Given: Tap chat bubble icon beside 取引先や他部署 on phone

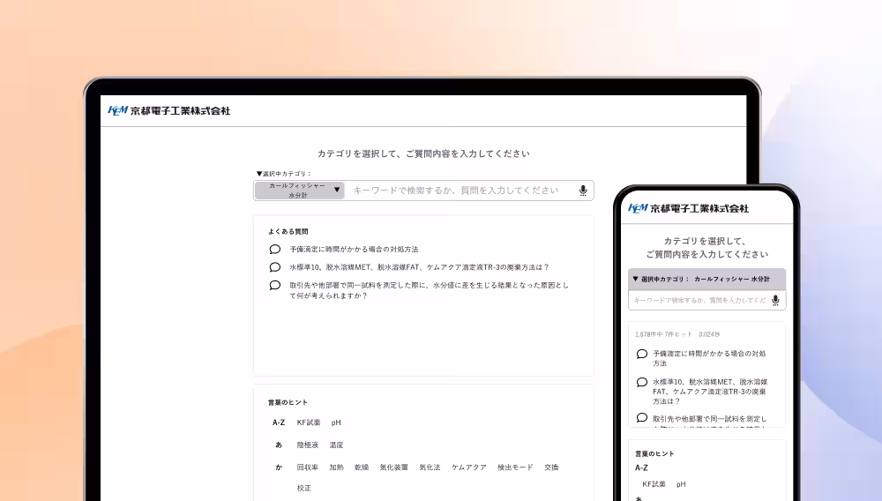Looking at the screenshot, I should [x=642, y=418].
